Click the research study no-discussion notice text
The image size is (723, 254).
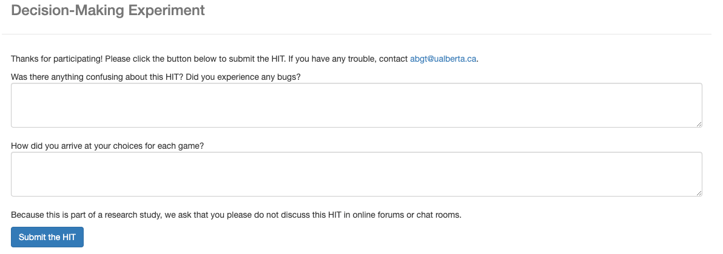pyautogui.click(x=236, y=215)
